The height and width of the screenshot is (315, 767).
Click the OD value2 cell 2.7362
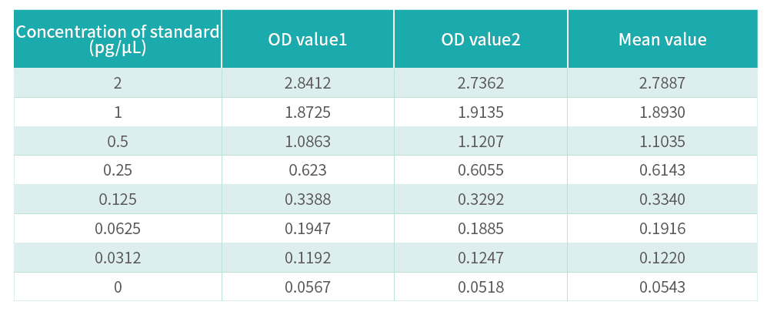481,83
